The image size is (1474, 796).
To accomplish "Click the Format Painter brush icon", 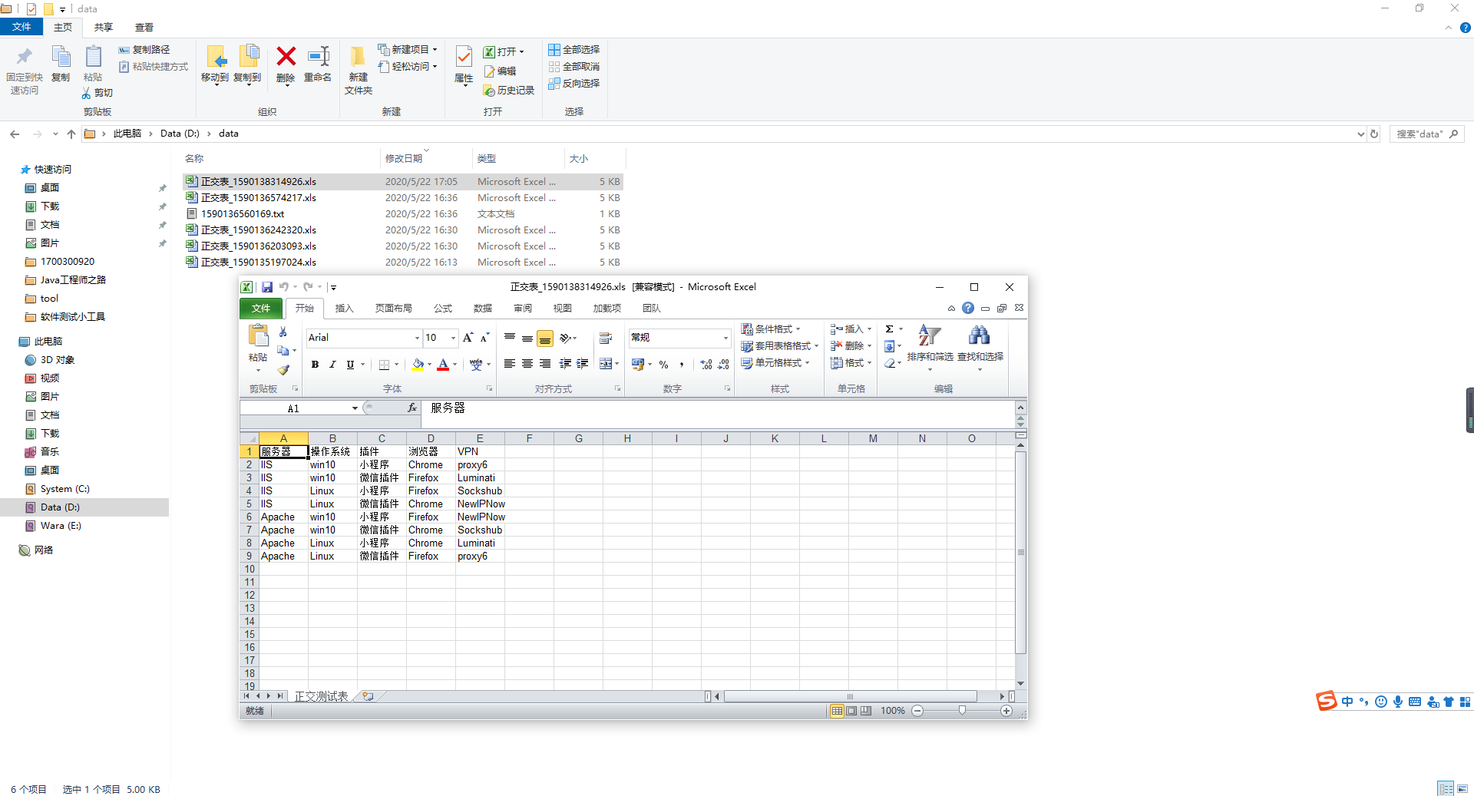I will tap(283, 370).
